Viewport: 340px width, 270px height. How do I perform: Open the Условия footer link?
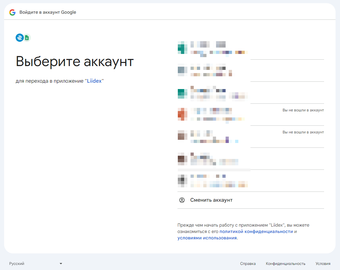(323, 264)
